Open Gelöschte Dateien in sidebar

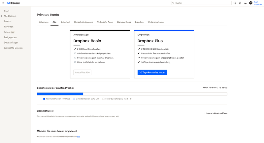click(13, 48)
